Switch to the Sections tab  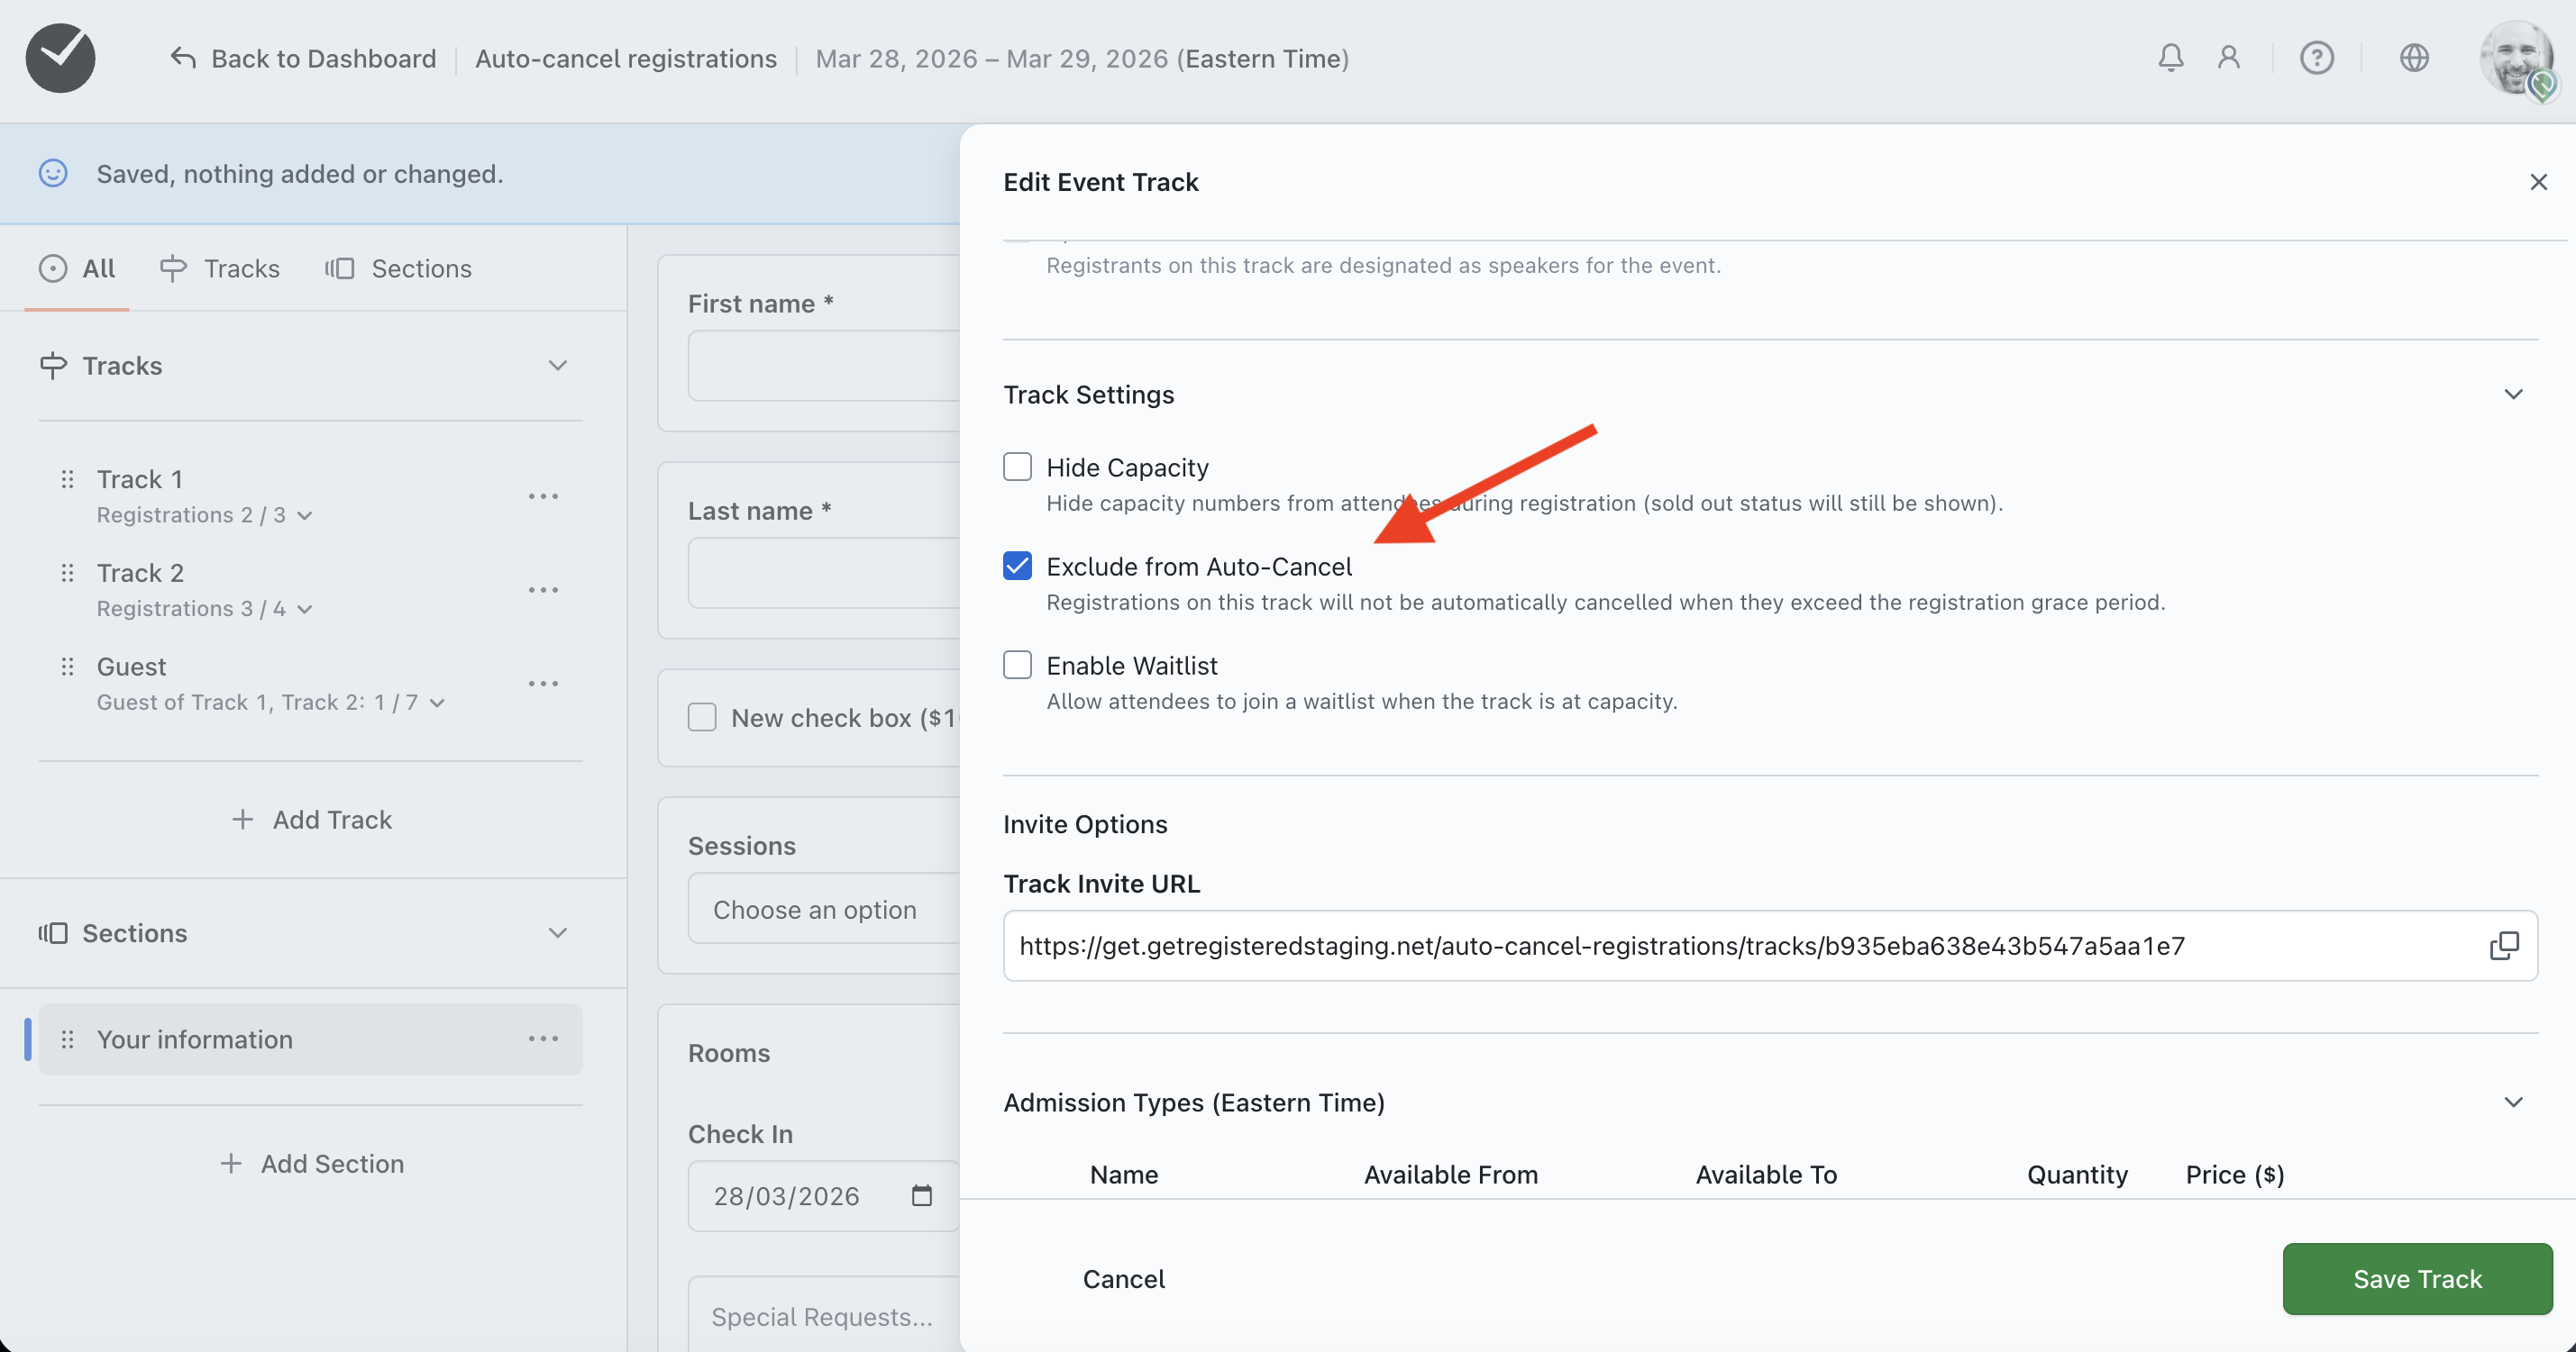(x=398, y=268)
